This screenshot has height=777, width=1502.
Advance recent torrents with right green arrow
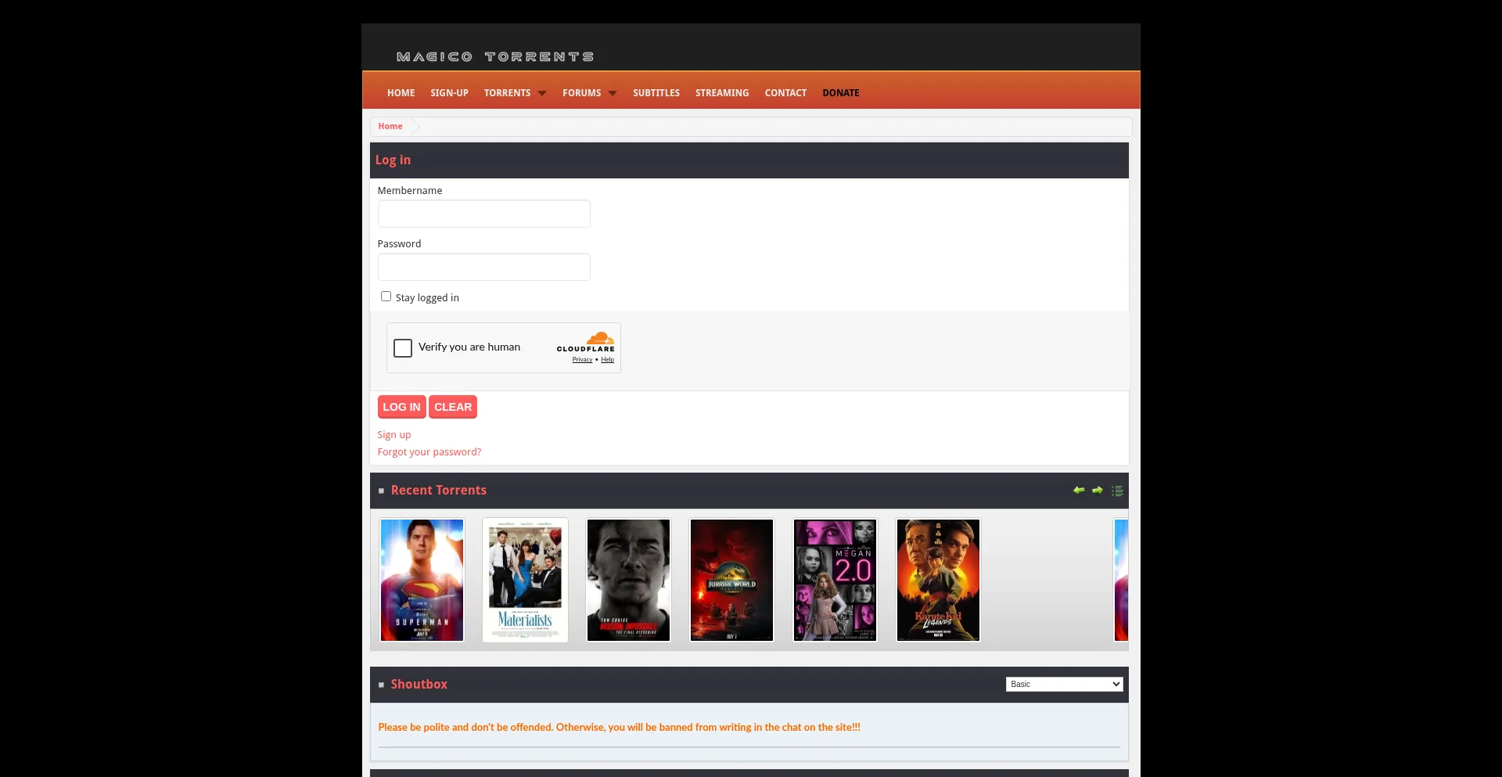pyautogui.click(x=1098, y=490)
